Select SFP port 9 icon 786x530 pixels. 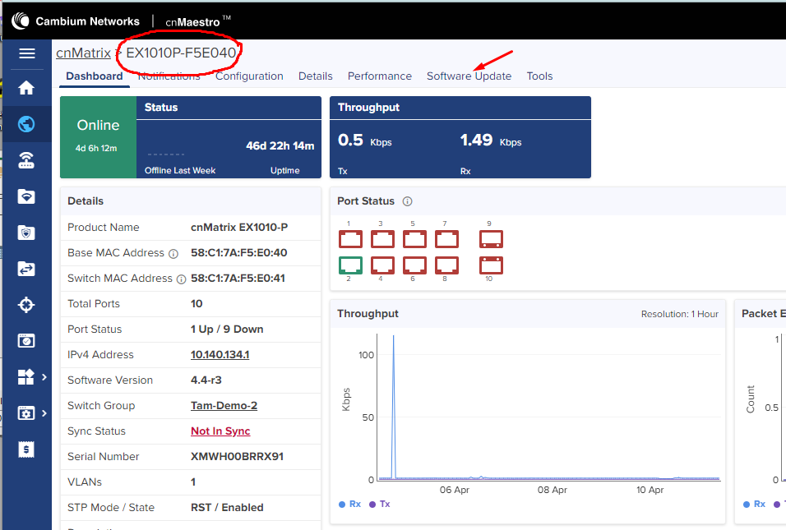(x=491, y=239)
